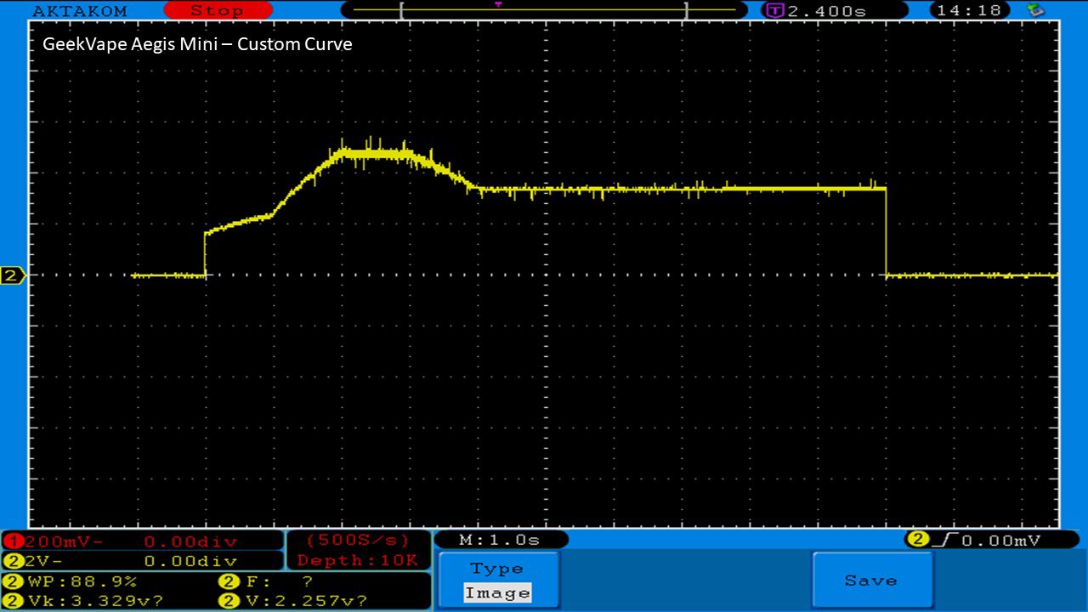Image resolution: width=1088 pixels, height=612 pixels.
Task: Click the WP:88.9% measurement readout
Action: 83,581
